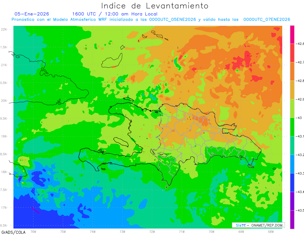Click the "-42.9" color bar value
Screen dimensions: 304x235
(300, 99)
